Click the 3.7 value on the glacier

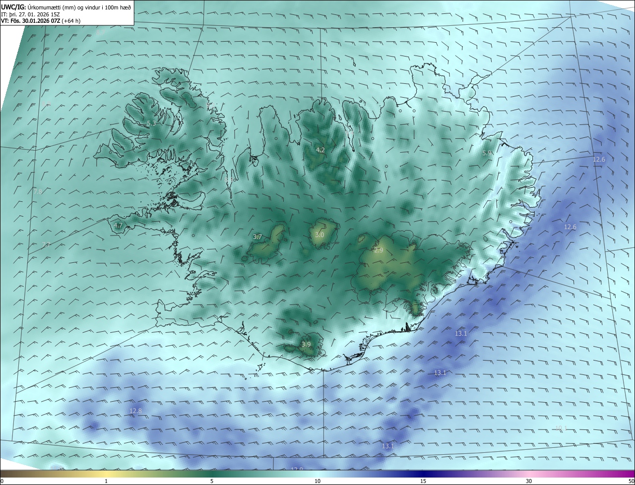coord(257,237)
